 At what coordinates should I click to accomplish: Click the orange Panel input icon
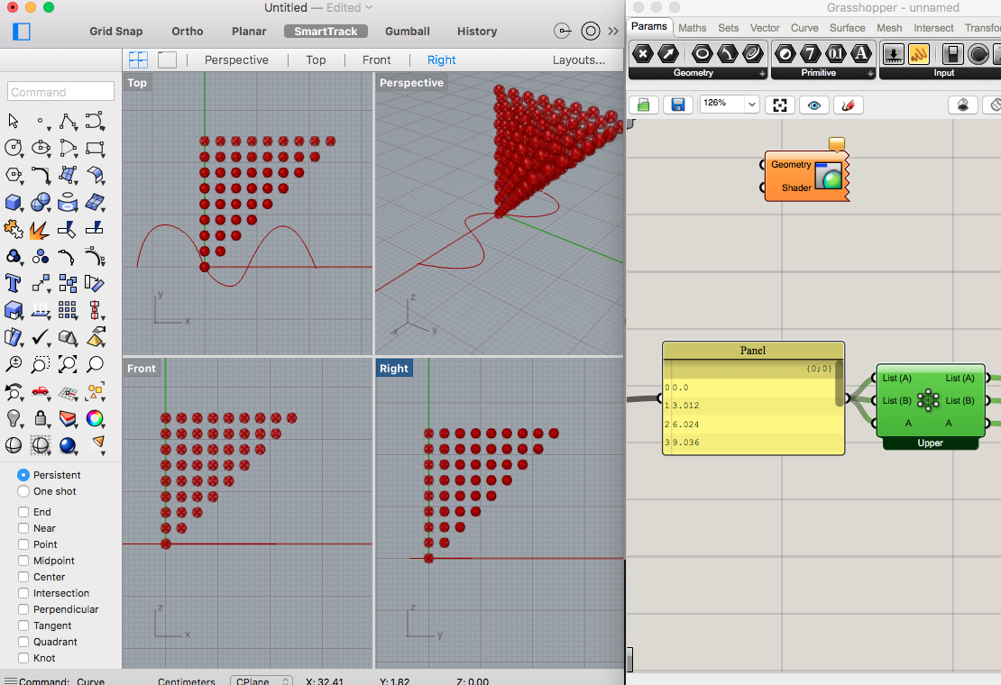(919, 54)
